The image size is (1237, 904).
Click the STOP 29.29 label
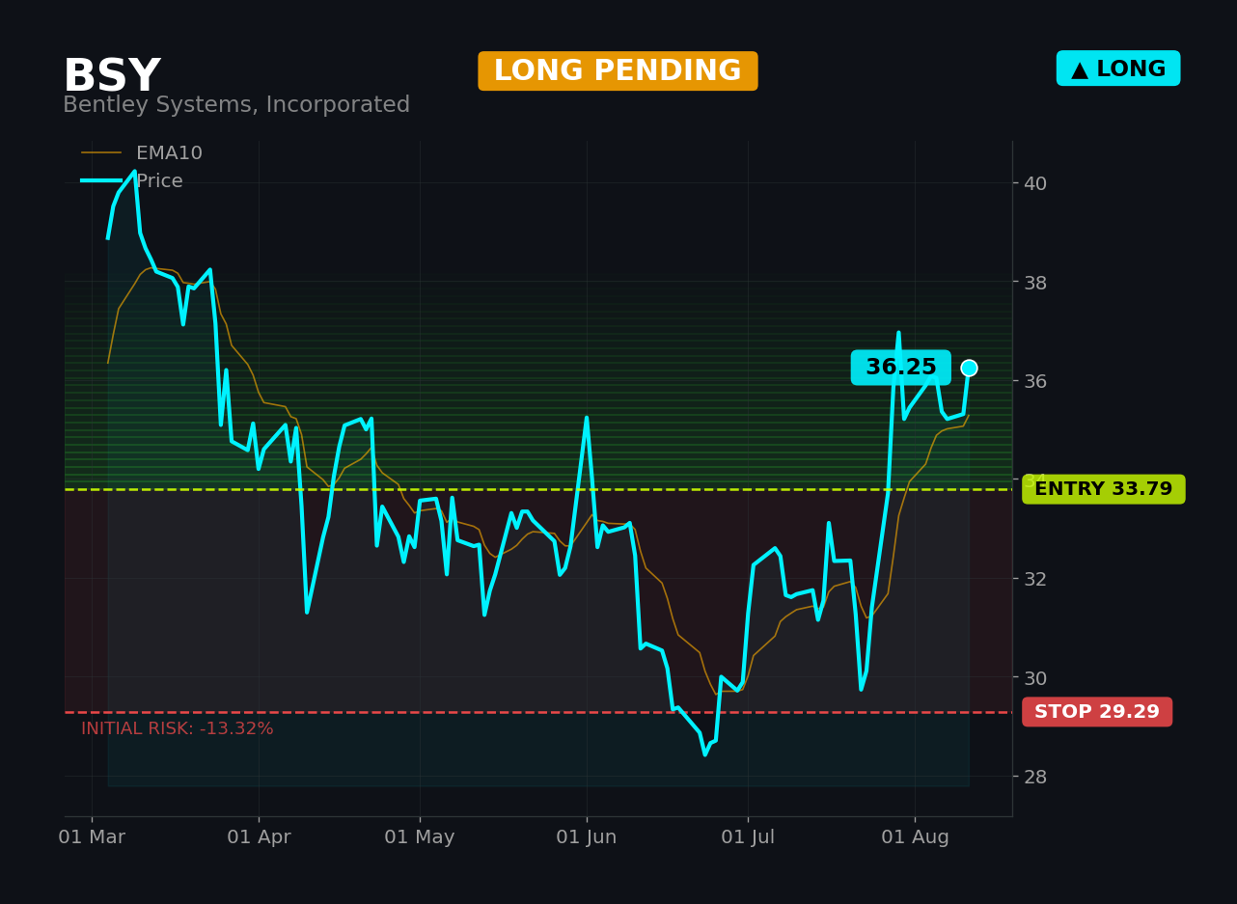pyautogui.click(x=1097, y=712)
